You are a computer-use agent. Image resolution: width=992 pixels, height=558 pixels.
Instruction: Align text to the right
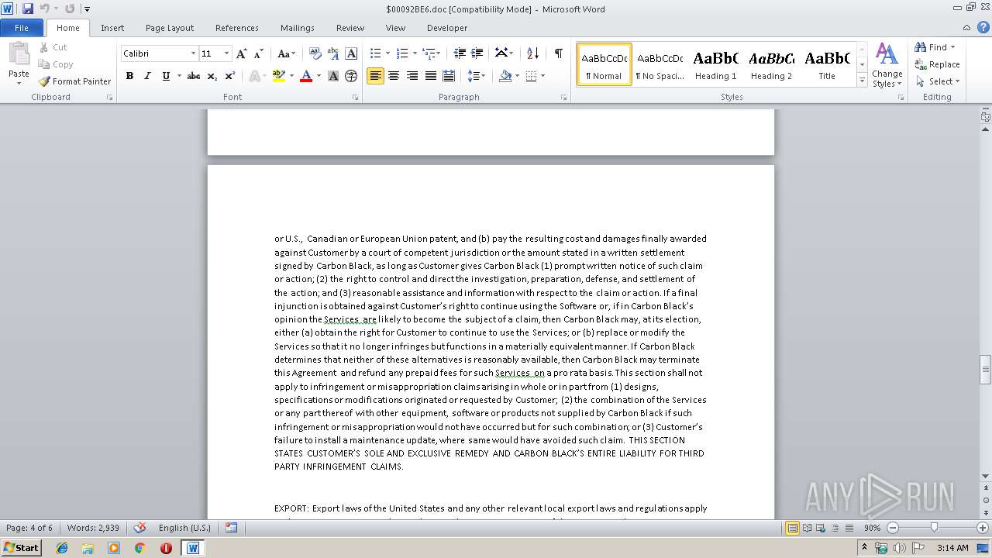click(x=412, y=76)
